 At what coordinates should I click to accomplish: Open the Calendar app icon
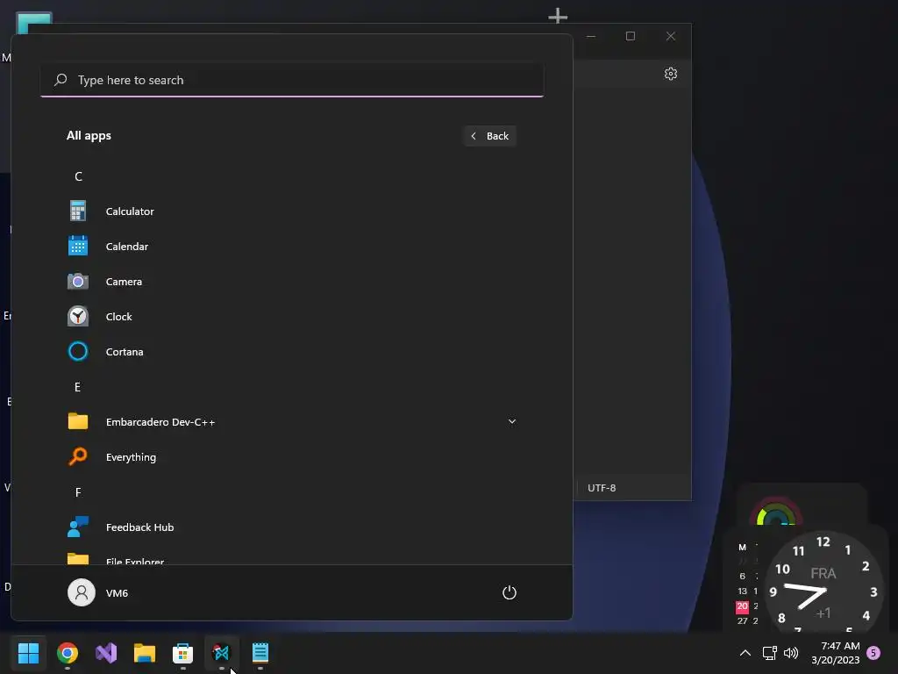[x=78, y=246]
